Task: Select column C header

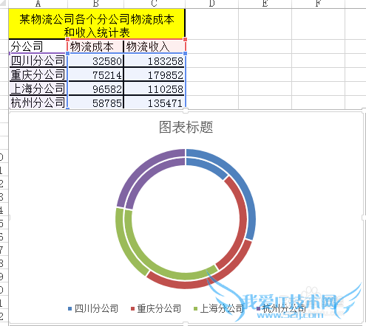Action: (155, 4)
